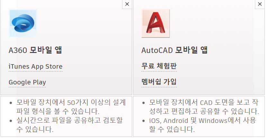Click the bullet about 50가지 이상의 설계 파일 형식
Screen dimensions: 270x138
tap(71, 107)
